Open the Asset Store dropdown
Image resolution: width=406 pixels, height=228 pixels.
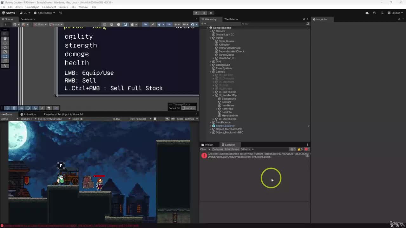[44, 13]
